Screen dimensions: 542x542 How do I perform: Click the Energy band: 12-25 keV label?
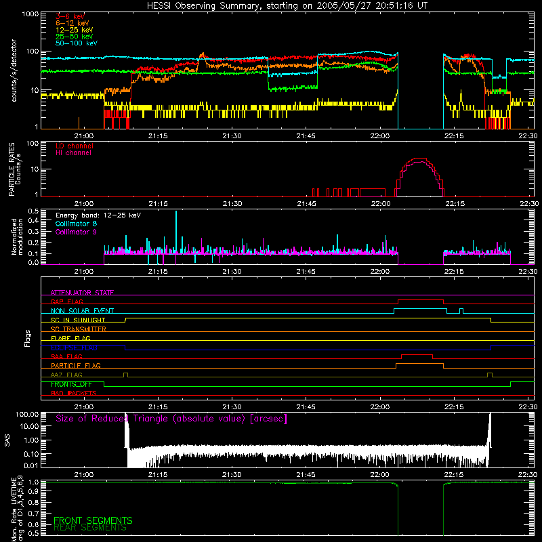click(98, 215)
